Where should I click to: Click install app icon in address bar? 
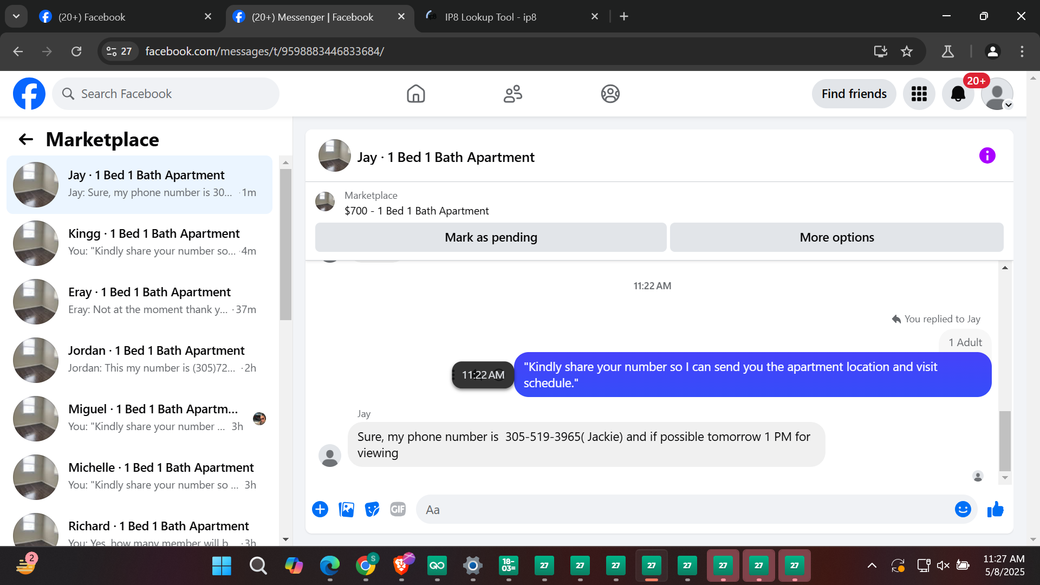click(x=881, y=51)
